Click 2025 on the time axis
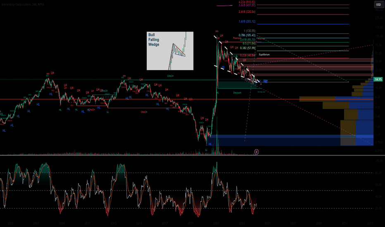This screenshot has height=227, width=385. pyautogui.click(x=267, y=223)
